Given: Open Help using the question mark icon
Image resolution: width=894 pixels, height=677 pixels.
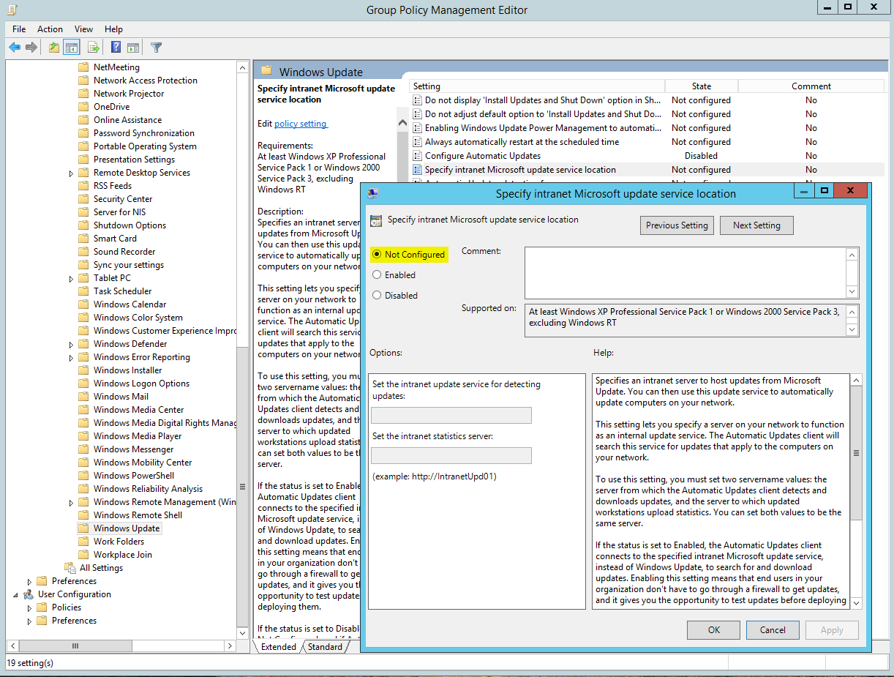Looking at the screenshot, I should pyautogui.click(x=115, y=47).
